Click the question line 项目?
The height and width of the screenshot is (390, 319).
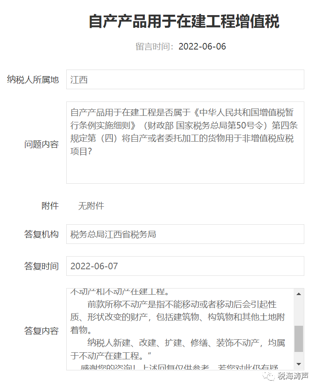81,151
